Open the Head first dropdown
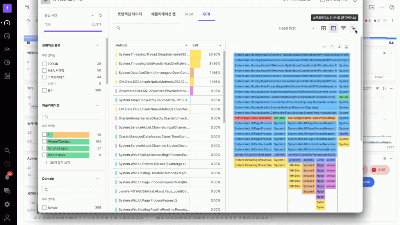 point(296,28)
